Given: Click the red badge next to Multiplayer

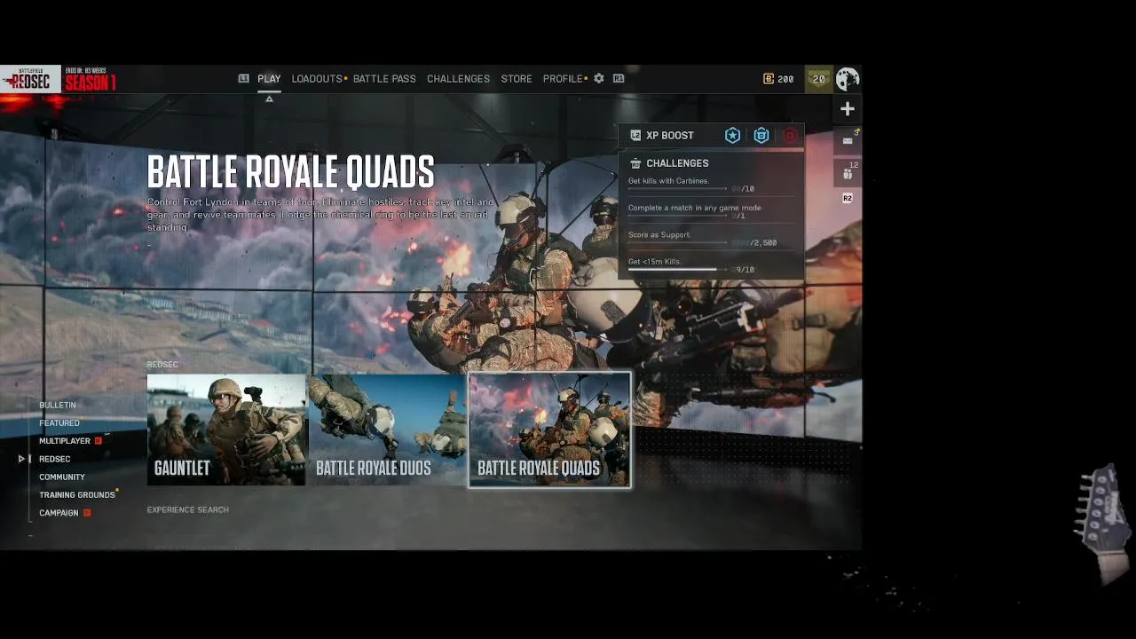Looking at the screenshot, I should 99,441.
